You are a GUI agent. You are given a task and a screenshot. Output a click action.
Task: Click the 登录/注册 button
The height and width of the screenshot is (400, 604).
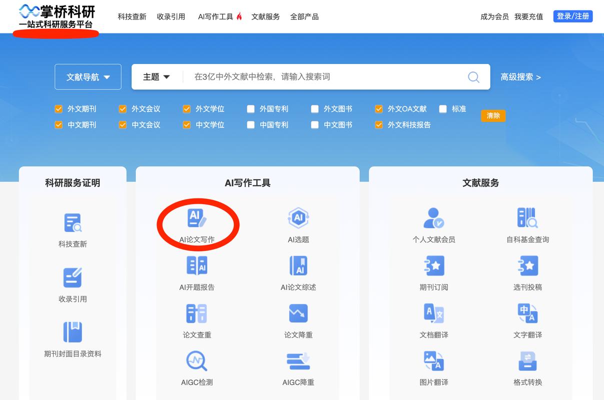coord(573,16)
